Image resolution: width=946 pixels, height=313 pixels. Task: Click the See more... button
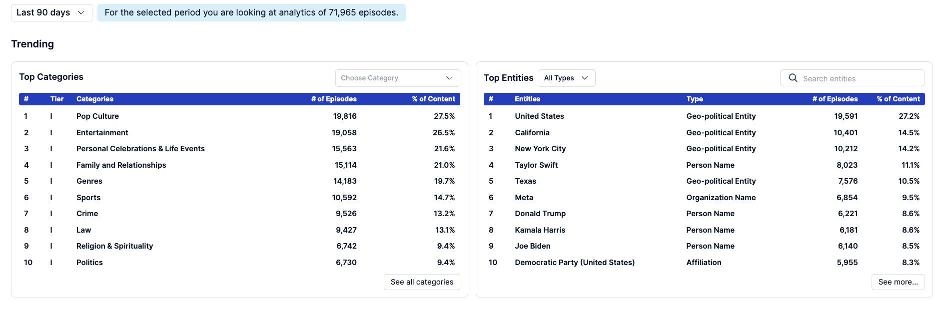[x=898, y=282]
